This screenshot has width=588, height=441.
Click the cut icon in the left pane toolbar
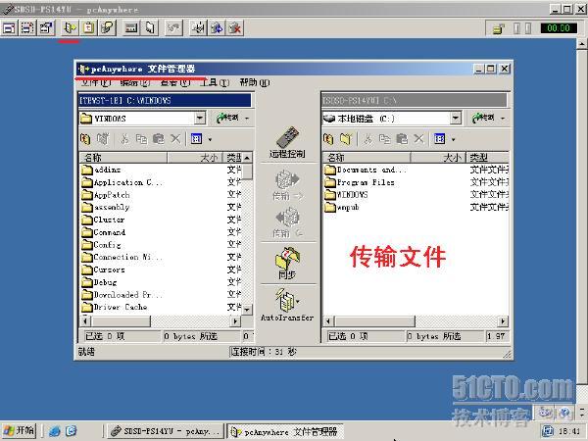(x=124, y=139)
